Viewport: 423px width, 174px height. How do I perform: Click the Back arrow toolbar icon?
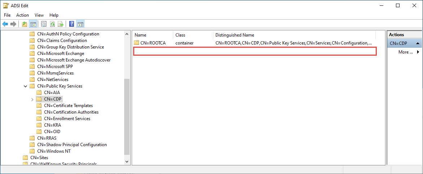pyautogui.click(x=5, y=24)
